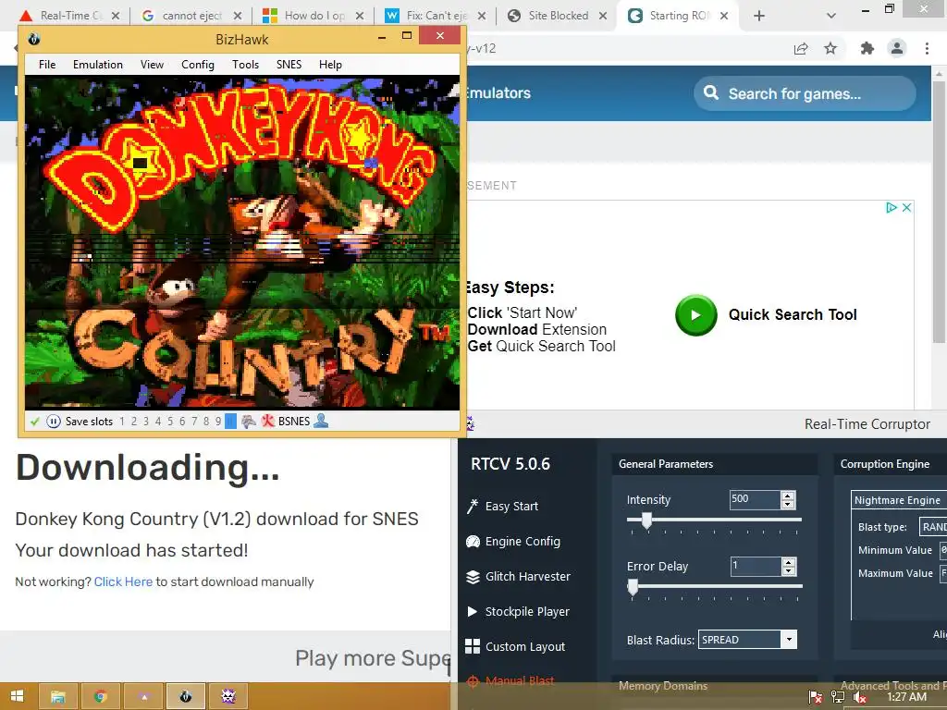The height and width of the screenshot is (710, 947).
Task: Click the magnifier icon in games search
Action: (x=711, y=93)
